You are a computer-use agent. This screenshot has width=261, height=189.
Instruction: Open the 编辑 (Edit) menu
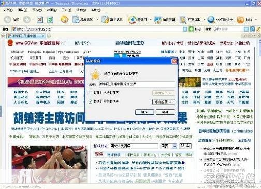[22, 10]
